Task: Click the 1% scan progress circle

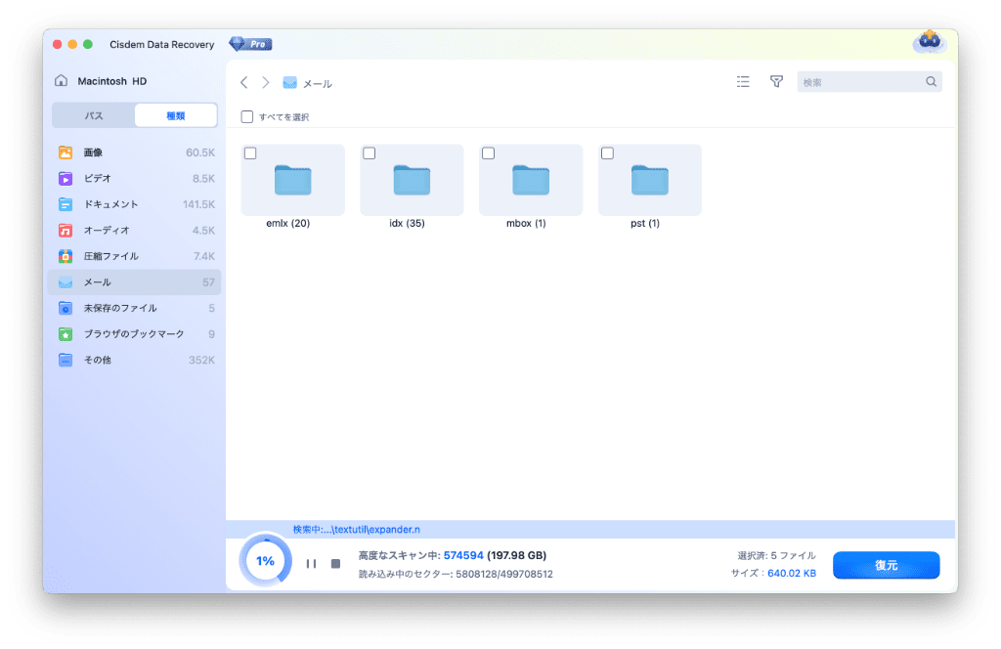Action: point(265,561)
